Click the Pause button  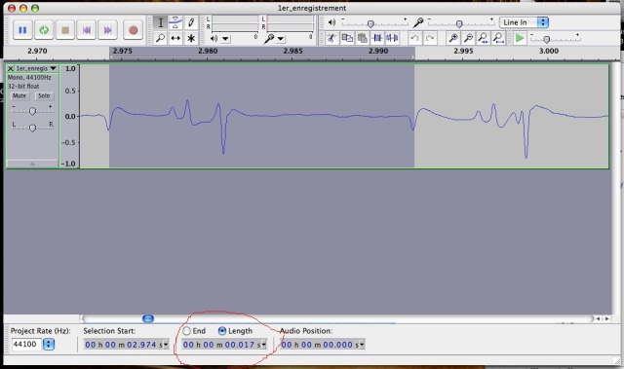(22, 30)
